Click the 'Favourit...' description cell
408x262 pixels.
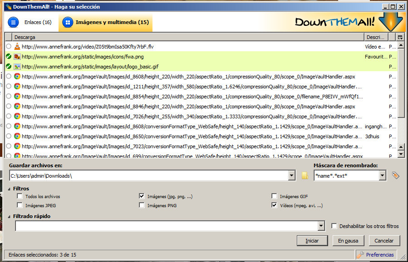click(376, 57)
